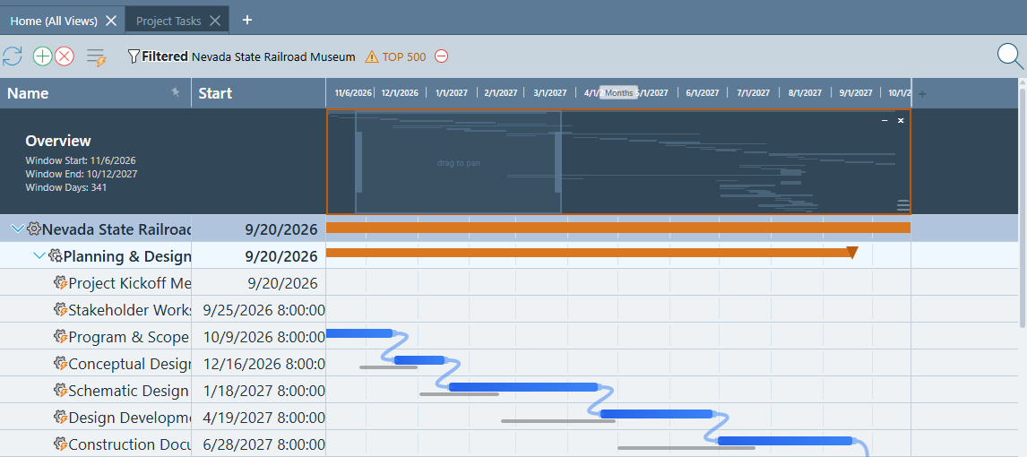The width and height of the screenshot is (1027, 457).
Task: Click the Window Days: 341 text
Action: [x=66, y=187]
